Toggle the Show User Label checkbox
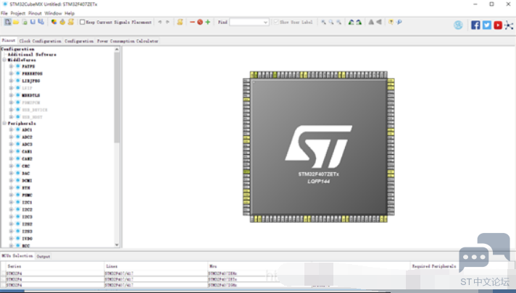516x293 pixels. 276,22
